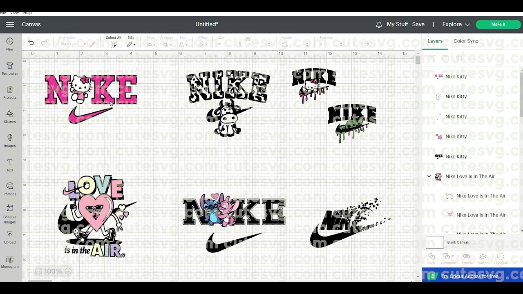
Task: Click the Rotate icon in toolbar
Action: pos(285,45)
